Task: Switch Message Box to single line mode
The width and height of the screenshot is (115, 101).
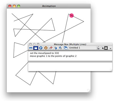Action: [31, 48]
